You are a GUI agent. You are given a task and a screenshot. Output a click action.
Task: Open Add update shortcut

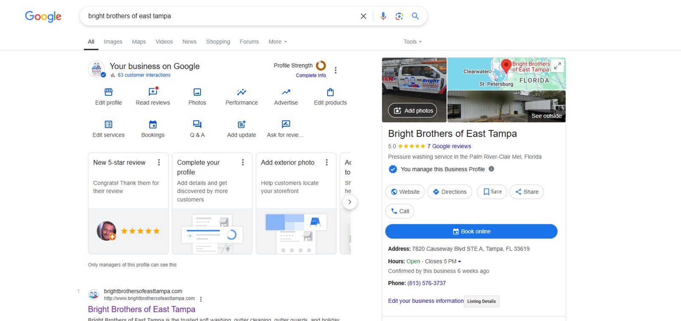click(x=242, y=129)
